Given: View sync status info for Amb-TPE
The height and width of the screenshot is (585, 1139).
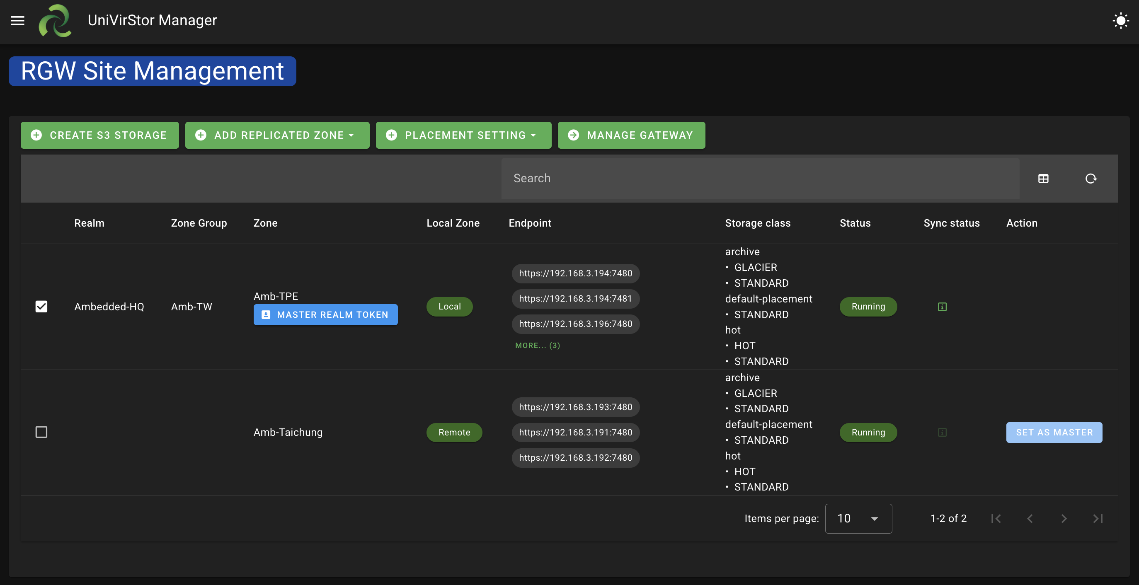Looking at the screenshot, I should 942,307.
